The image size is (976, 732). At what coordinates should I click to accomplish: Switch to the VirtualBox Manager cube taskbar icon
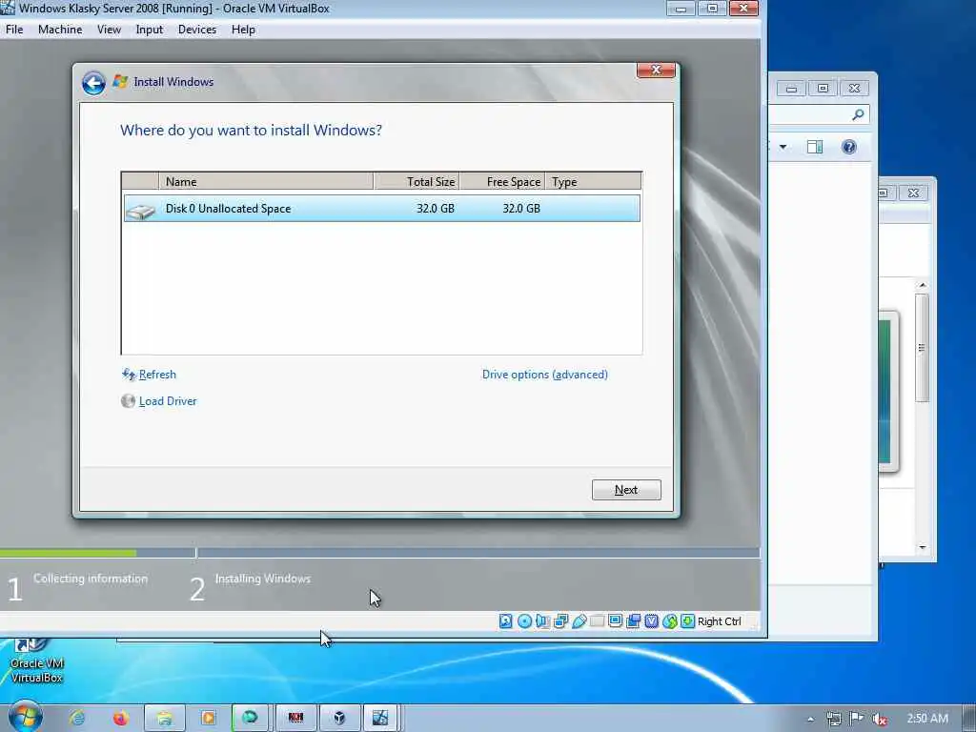339,719
